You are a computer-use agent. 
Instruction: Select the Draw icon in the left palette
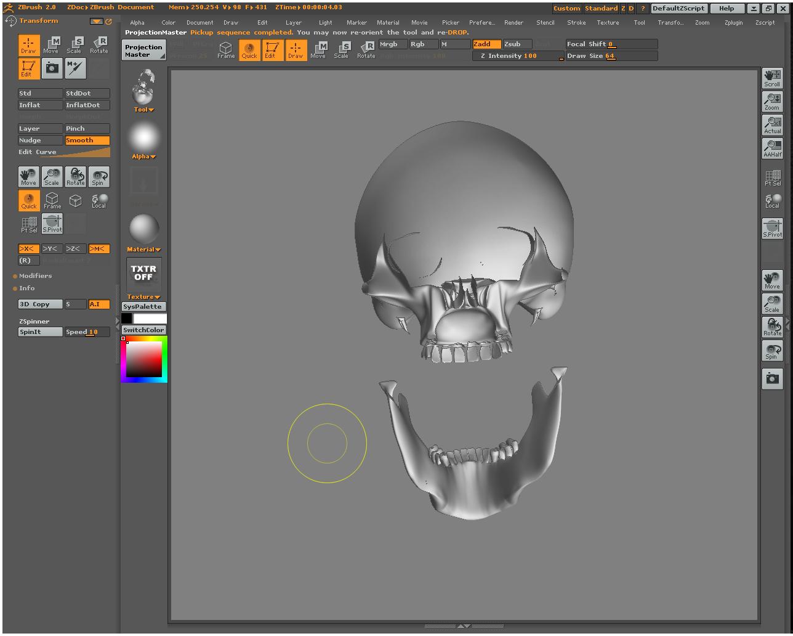click(x=28, y=44)
